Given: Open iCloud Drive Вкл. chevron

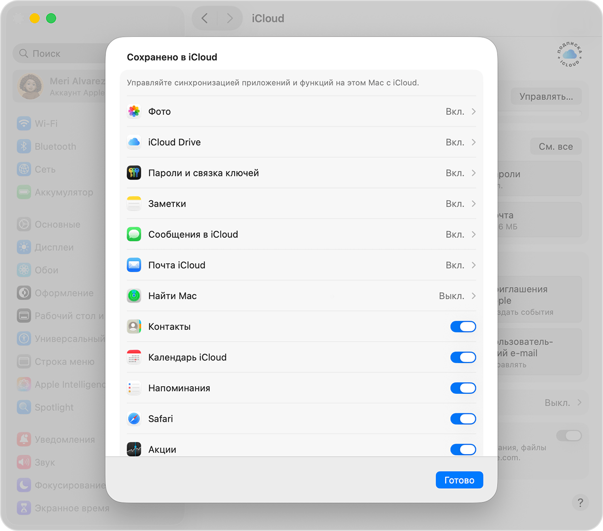Looking at the screenshot, I should [x=473, y=142].
